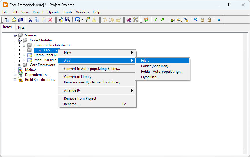Viewport: 250px width, 157px height.
Task: Click the orange-green source control refresh icon
Action: tap(146, 20)
